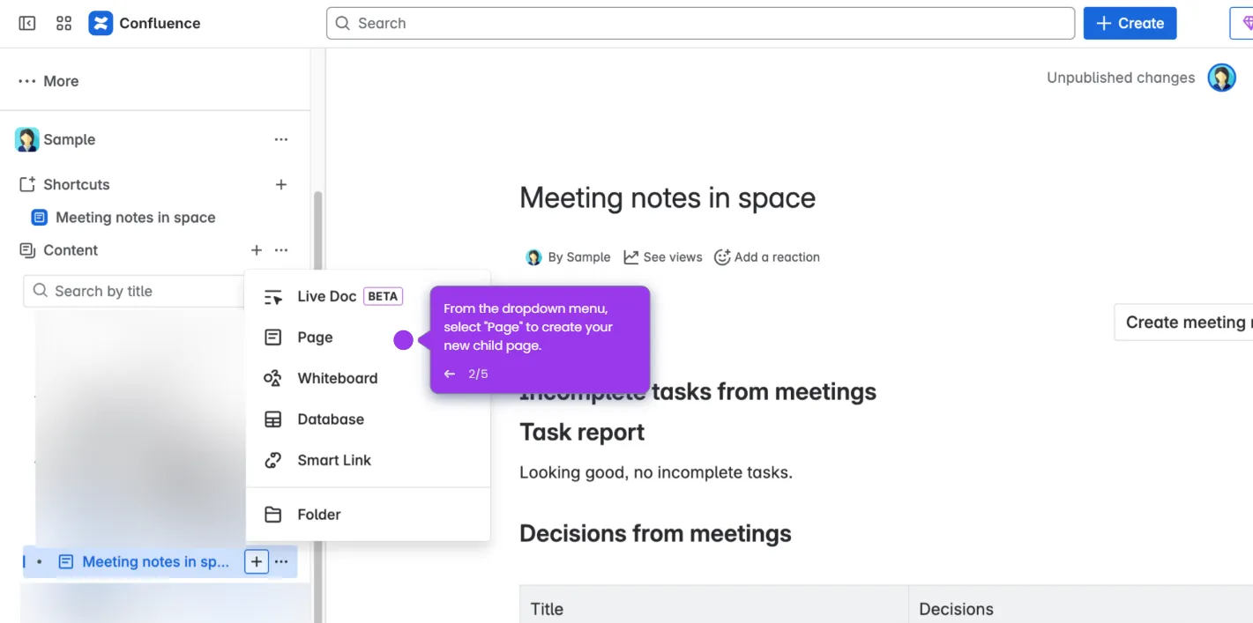Open the app switcher grid icon
1253x623 pixels.
click(63, 24)
